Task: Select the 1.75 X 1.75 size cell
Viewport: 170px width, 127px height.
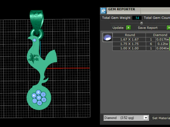Action: (x=129, y=44)
